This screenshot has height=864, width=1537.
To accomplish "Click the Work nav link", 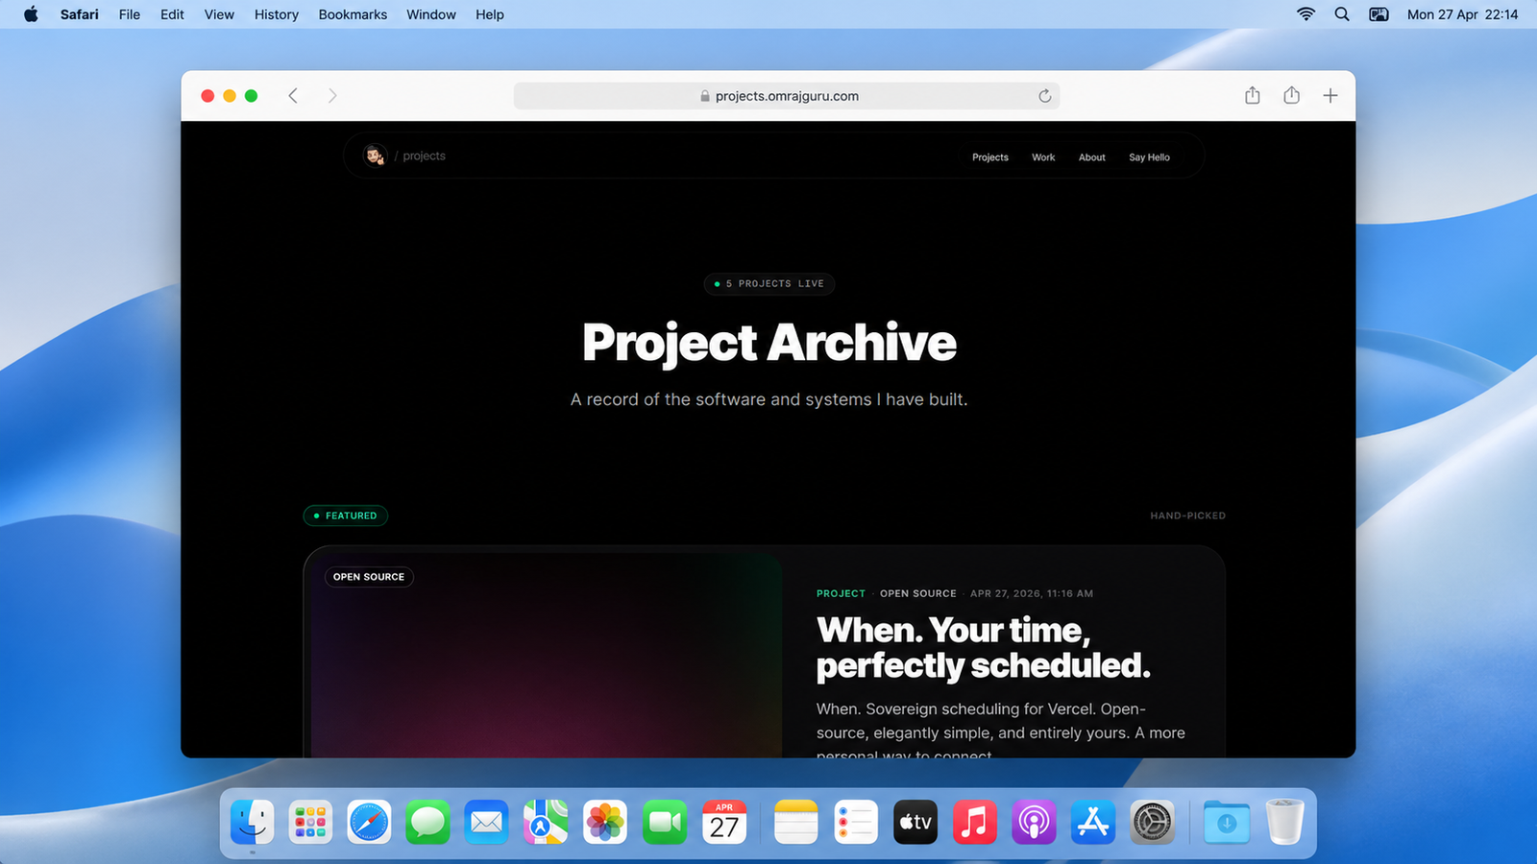I will 1043,157.
